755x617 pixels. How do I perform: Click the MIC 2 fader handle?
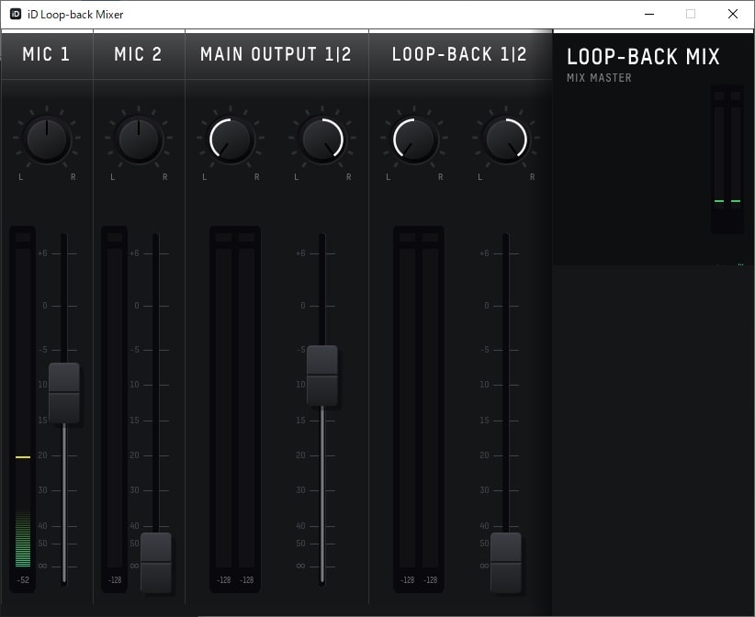pyautogui.click(x=156, y=562)
